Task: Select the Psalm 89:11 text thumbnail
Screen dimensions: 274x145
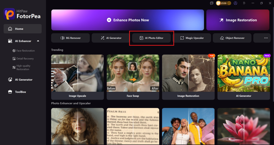Action: pyautogui.click(x=133, y=126)
